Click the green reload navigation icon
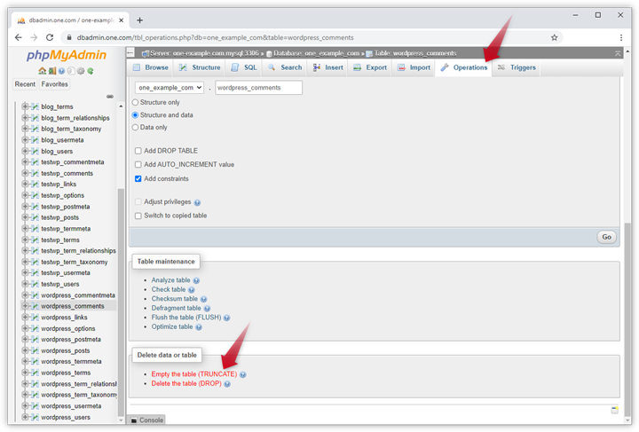Screen dimensions: 639x432 click(x=91, y=71)
